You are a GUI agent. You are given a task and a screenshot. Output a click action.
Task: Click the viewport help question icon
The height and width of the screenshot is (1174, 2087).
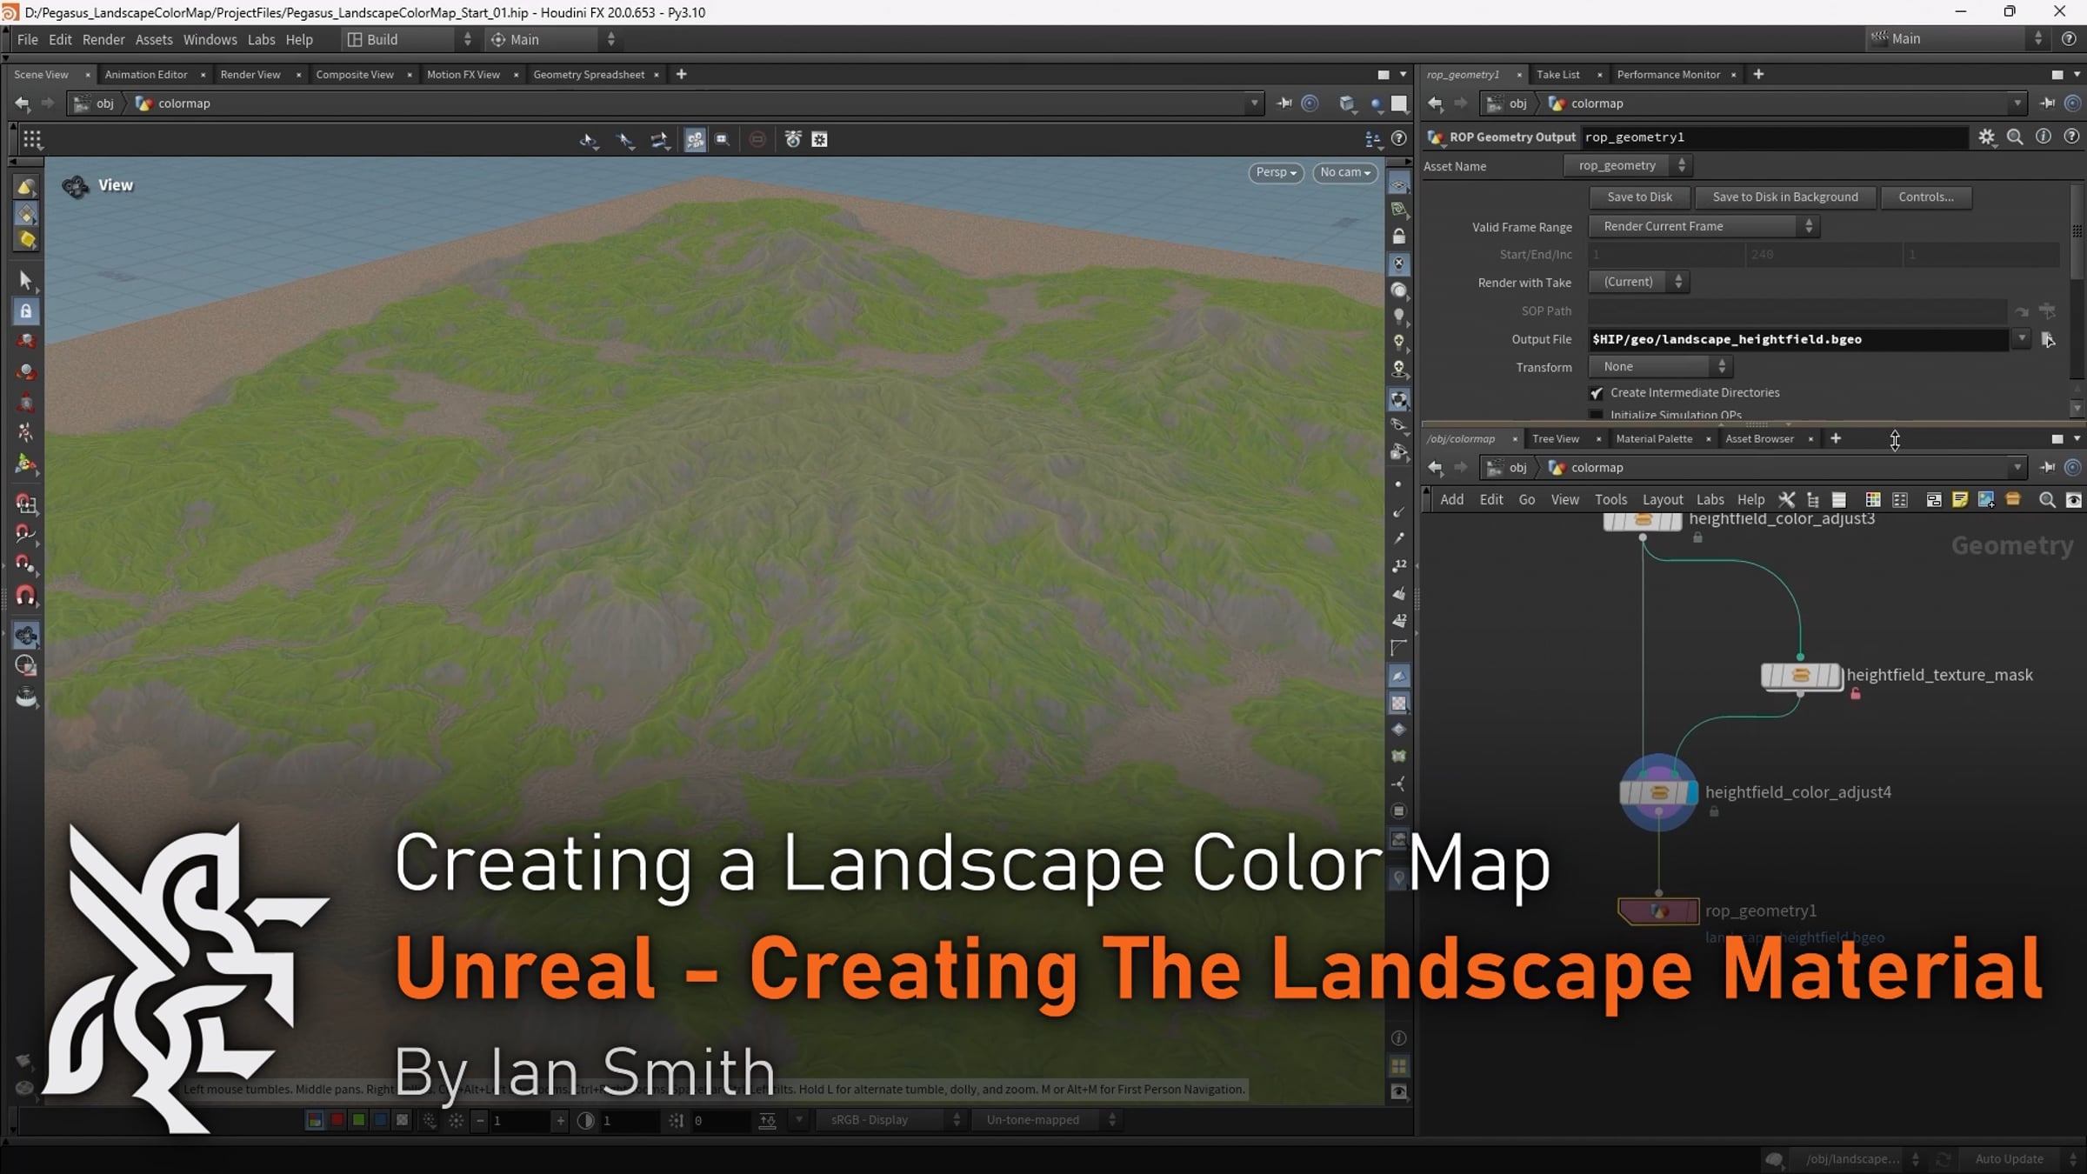[x=1399, y=138]
